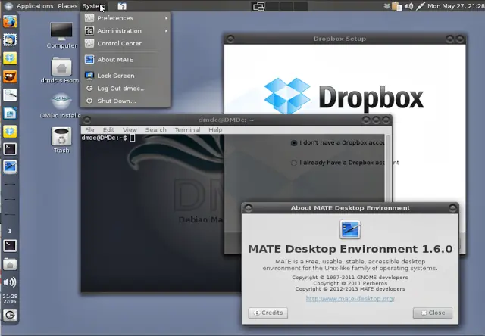Open the terminal's Edit menu

[x=108, y=130]
